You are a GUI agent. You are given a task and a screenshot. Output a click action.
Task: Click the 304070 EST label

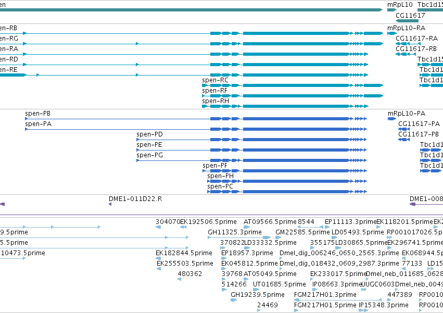click(x=168, y=222)
